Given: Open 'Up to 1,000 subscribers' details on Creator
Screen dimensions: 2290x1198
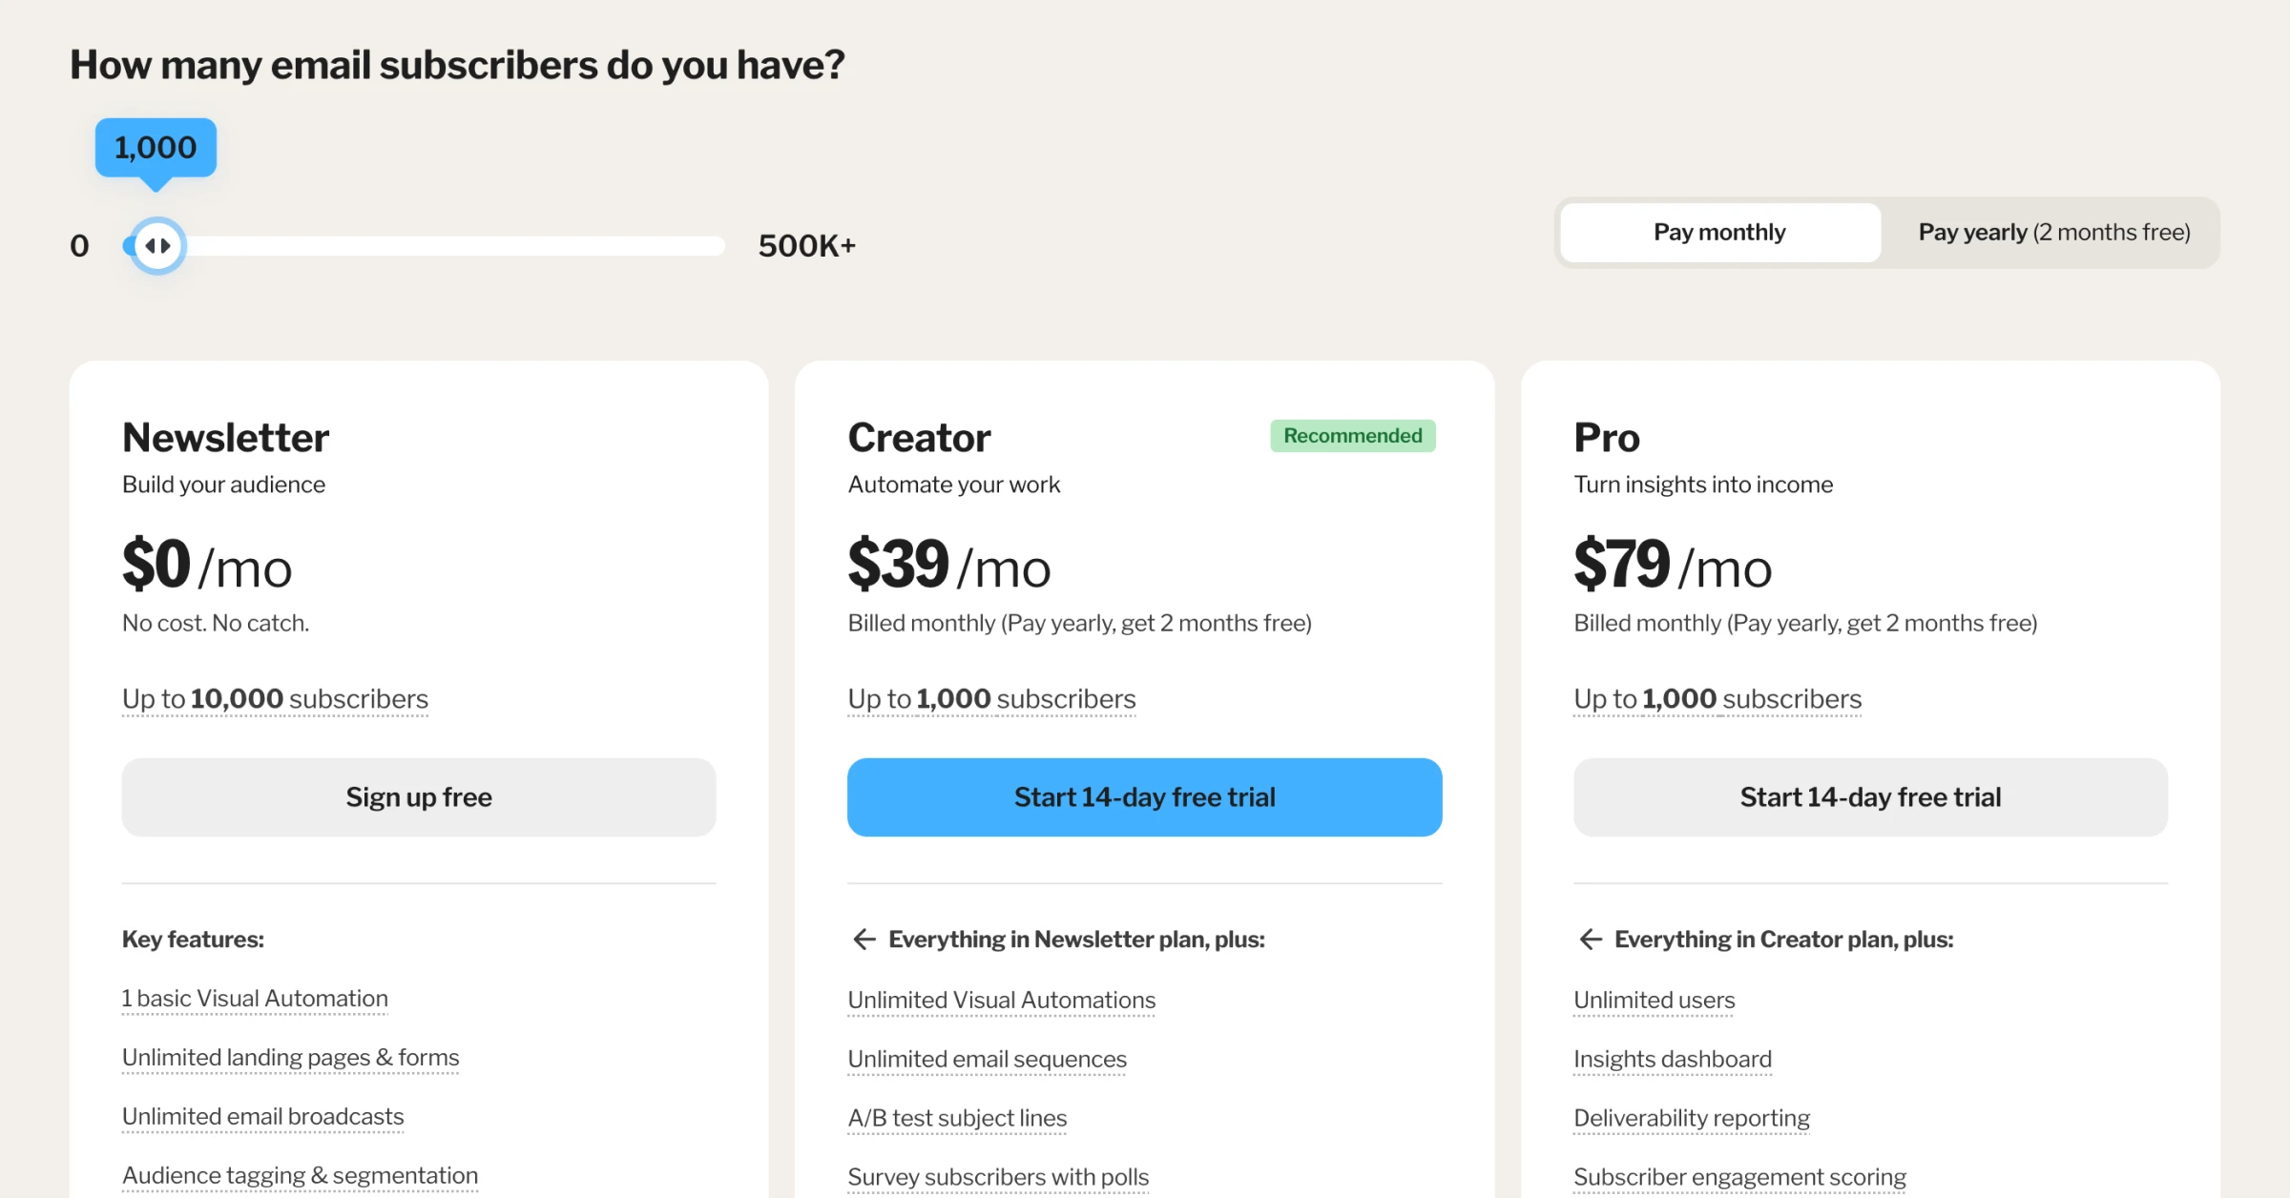Looking at the screenshot, I should point(991,698).
